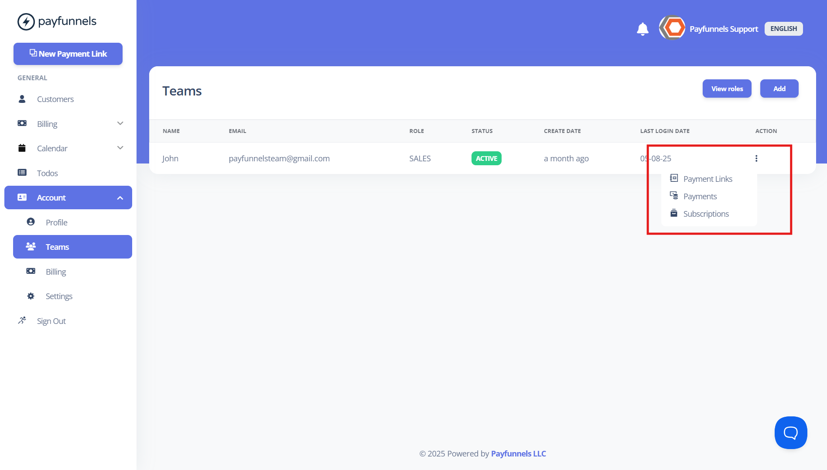Click the 'a month ago' create date
Viewport: 827px width, 470px height.
click(x=566, y=158)
